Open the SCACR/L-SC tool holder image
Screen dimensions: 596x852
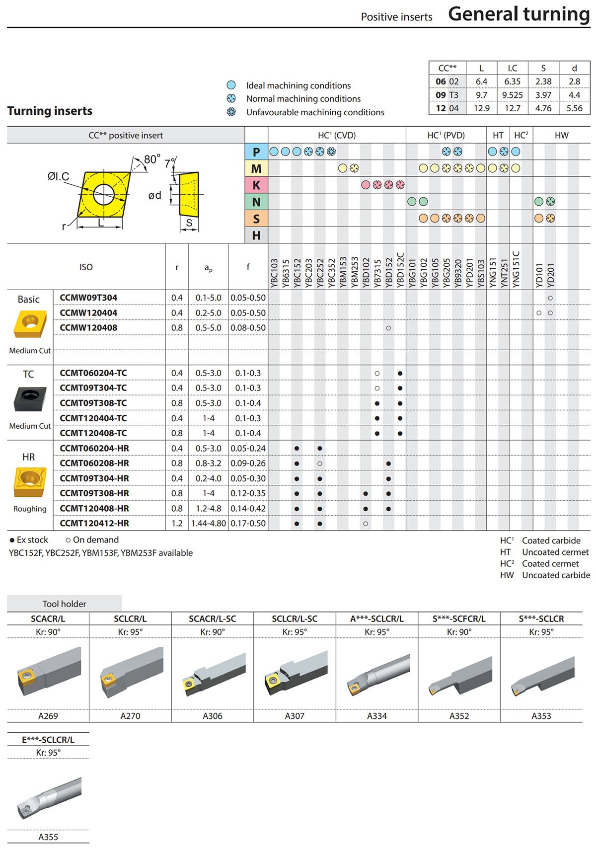click(213, 675)
